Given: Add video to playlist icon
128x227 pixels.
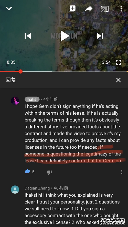Looking at the screenshot, I should (72, 9).
